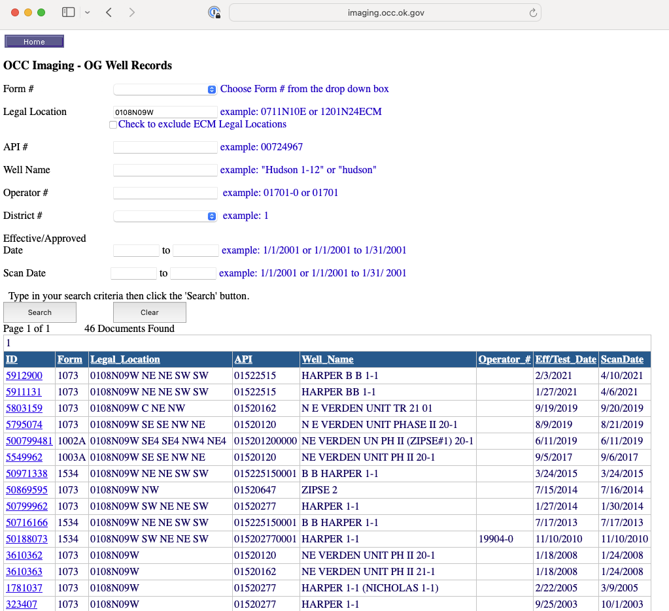Click the Effective/Approved Date start field
The image size is (669, 611).
[x=136, y=250]
